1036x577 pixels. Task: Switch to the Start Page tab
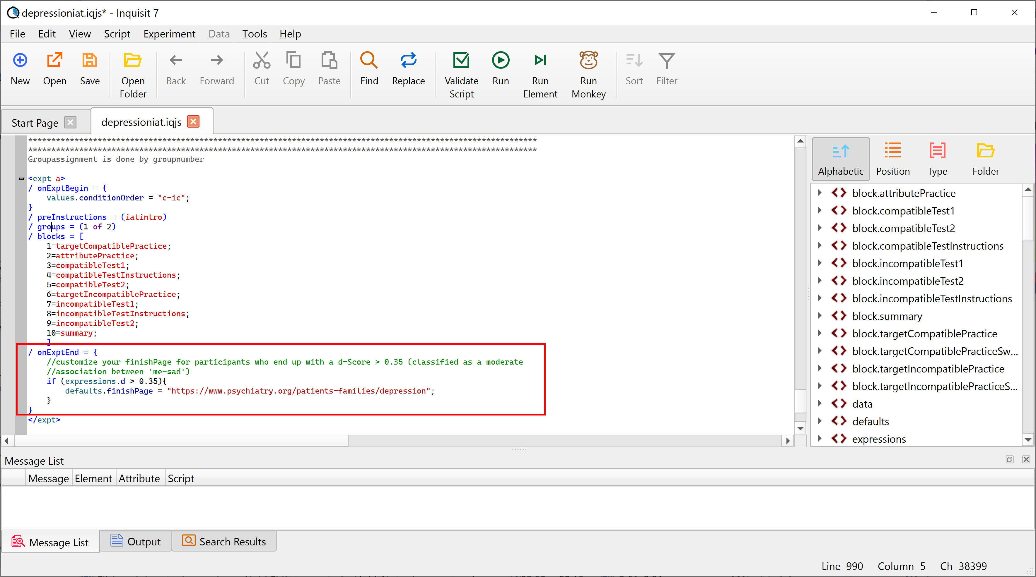[x=35, y=123]
